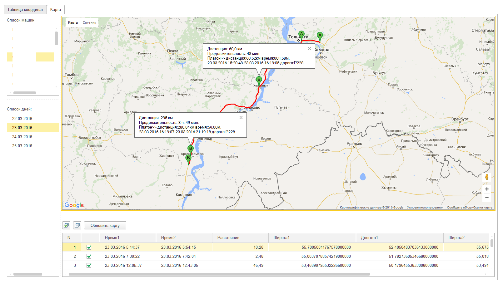Select the Карта tab
Screen dimensions: 503x284
(56, 10)
